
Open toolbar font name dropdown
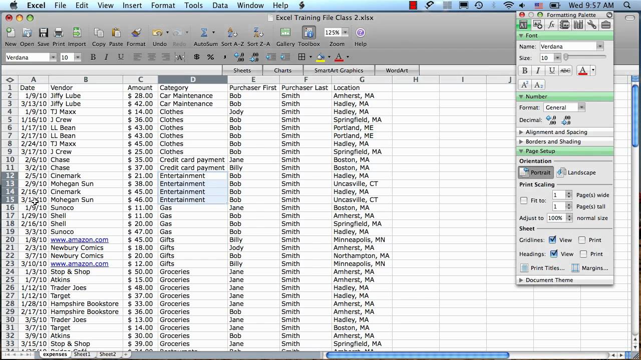[x=53, y=57]
